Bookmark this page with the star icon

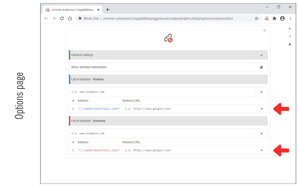(256, 19)
